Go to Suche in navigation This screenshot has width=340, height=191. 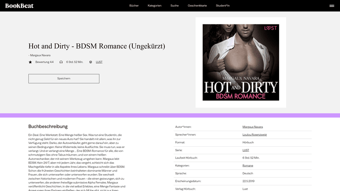(x=174, y=6)
